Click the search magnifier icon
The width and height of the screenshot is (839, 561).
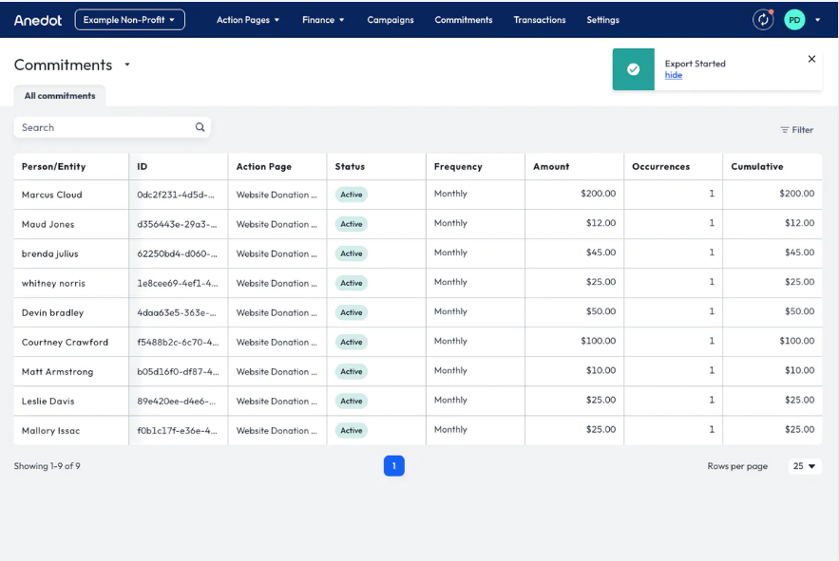(x=200, y=127)
